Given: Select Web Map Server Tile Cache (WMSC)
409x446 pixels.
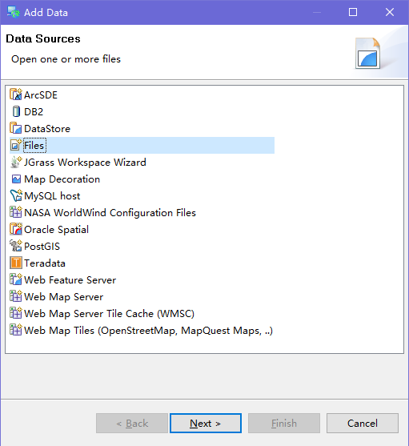Looking at the screenshot, I should click(x=102, y=313).
